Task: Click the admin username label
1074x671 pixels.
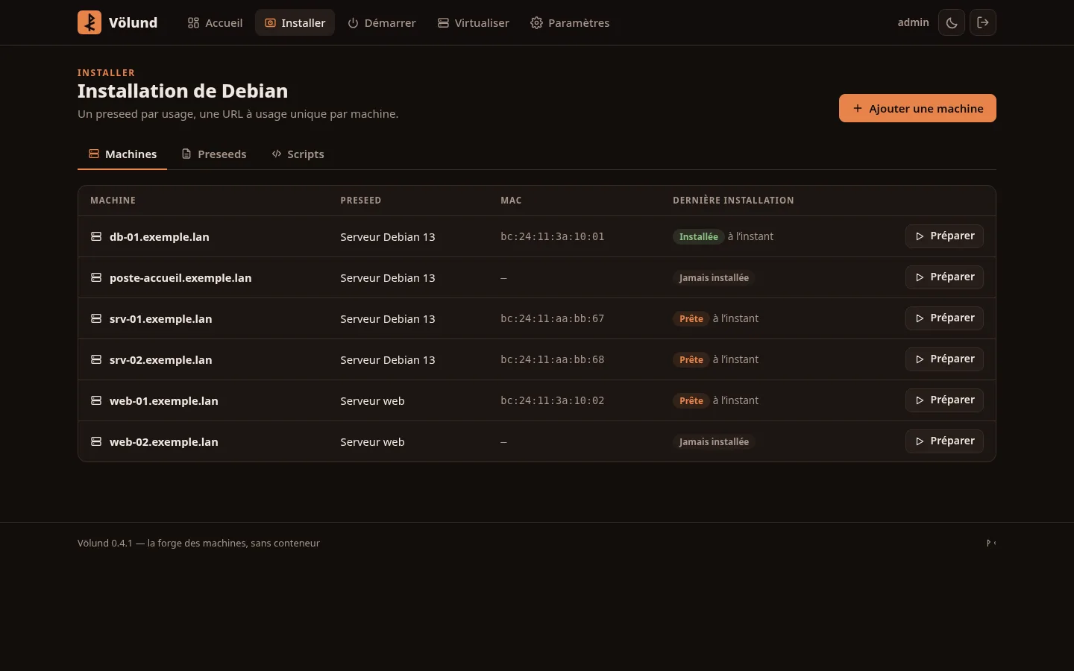Action: pyautogui.click(x=913, y=22)
